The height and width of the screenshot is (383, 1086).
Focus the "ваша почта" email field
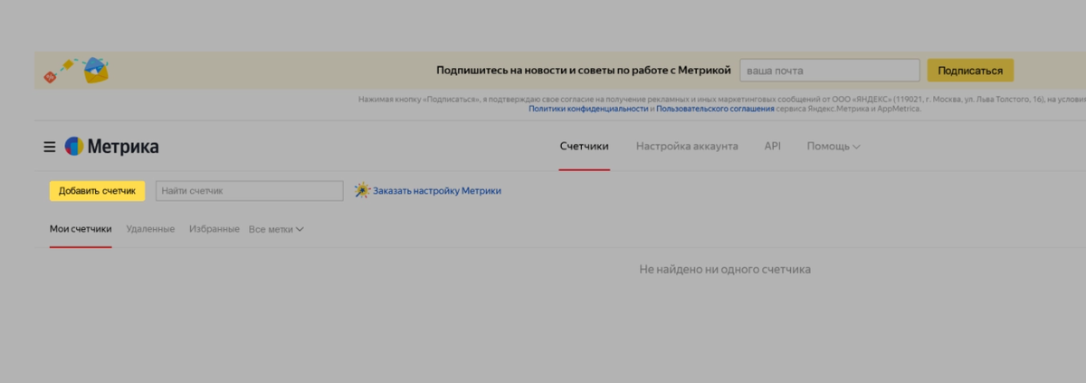(830, 71)
